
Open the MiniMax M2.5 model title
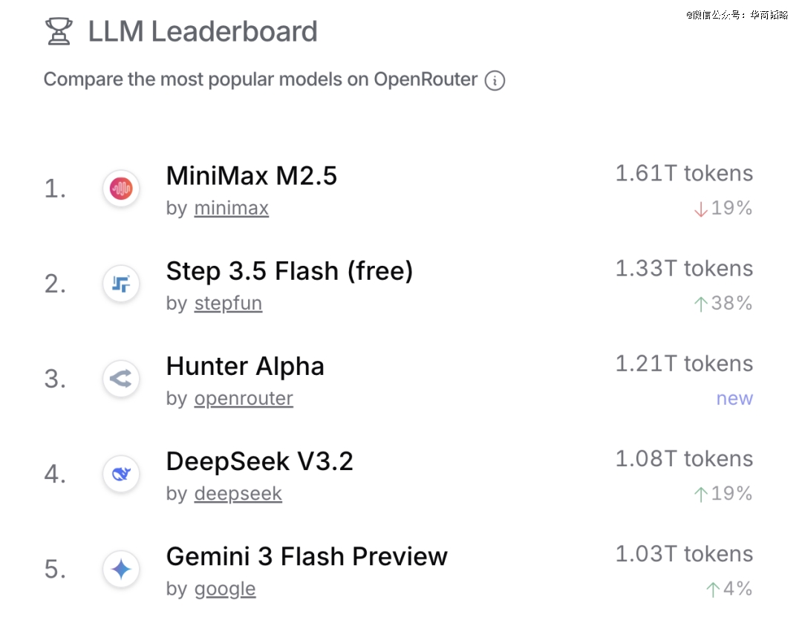[x=252, y=176]
